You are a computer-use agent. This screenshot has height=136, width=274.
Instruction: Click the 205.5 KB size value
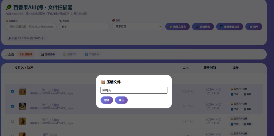(188, 91)
